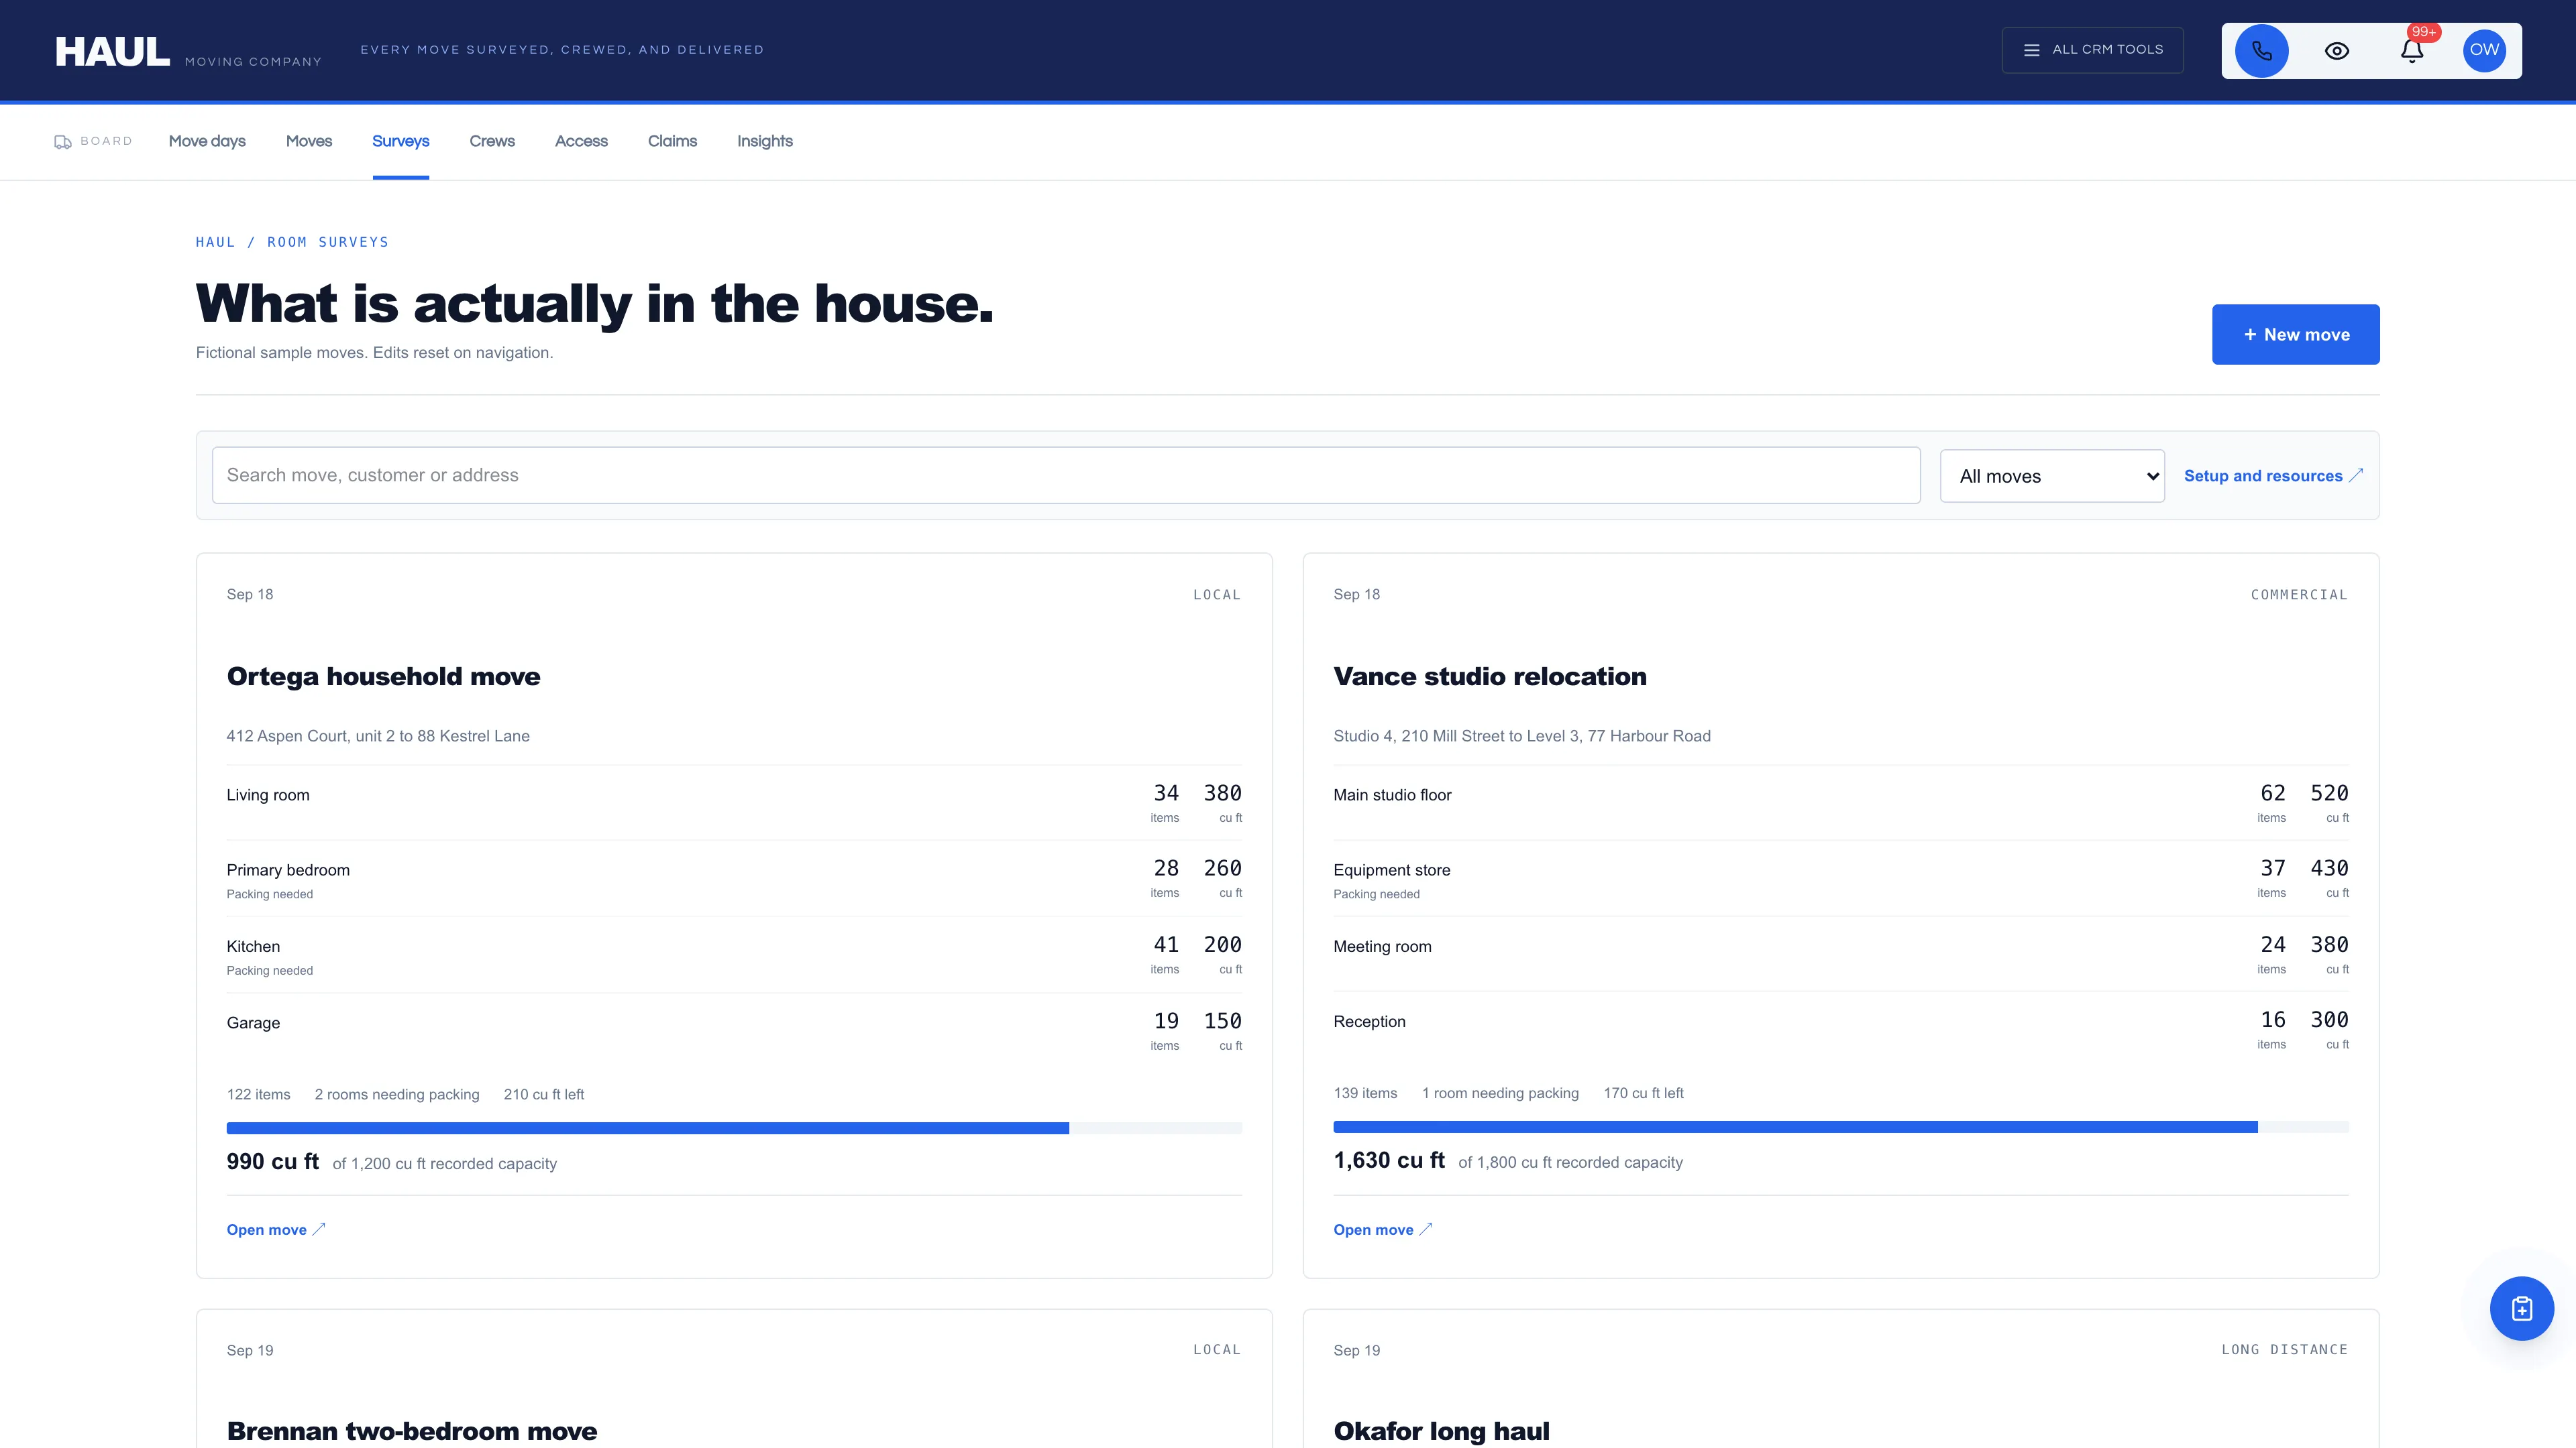2576x1448 pixels.
Task: Click Vance studio relocation title
Action: (x=1490, y=676)
